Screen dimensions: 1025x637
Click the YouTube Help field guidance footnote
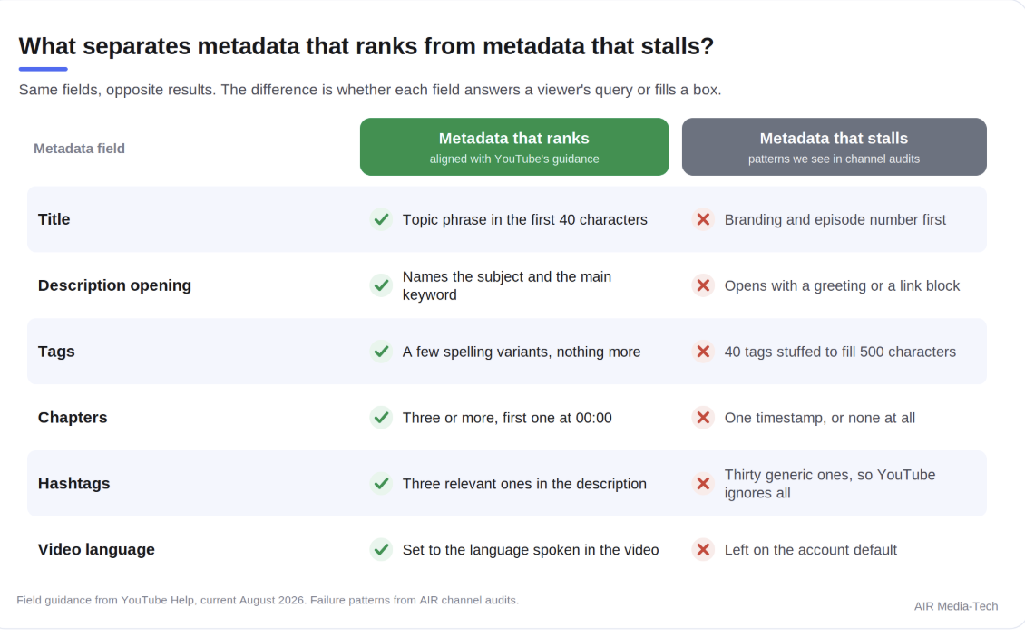[268, 600]
